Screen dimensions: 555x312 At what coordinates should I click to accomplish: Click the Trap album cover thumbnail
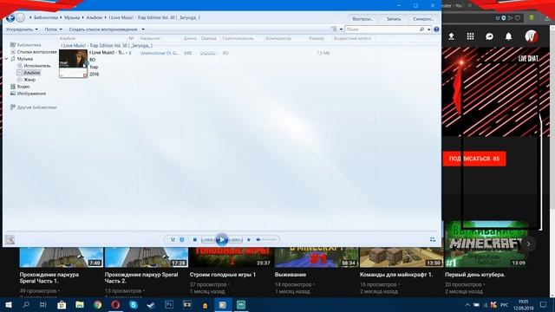tap(73, 63)
